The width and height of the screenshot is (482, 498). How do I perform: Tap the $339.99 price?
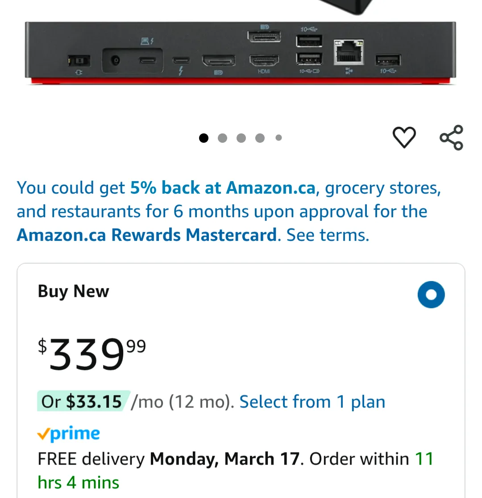pos(91,354)
